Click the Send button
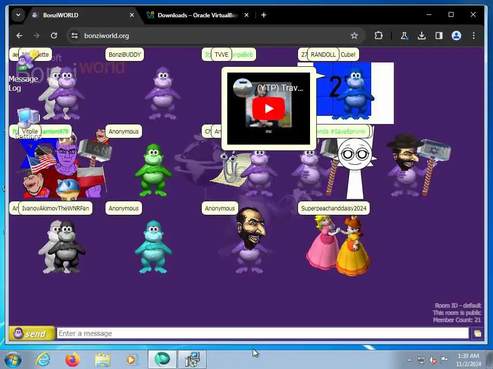 [31, 333]
